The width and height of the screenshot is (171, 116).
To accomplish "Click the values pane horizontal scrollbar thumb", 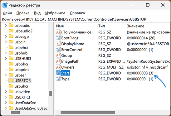I will [88, 112].
